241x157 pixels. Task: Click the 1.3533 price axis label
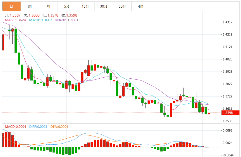click(228, 121)
